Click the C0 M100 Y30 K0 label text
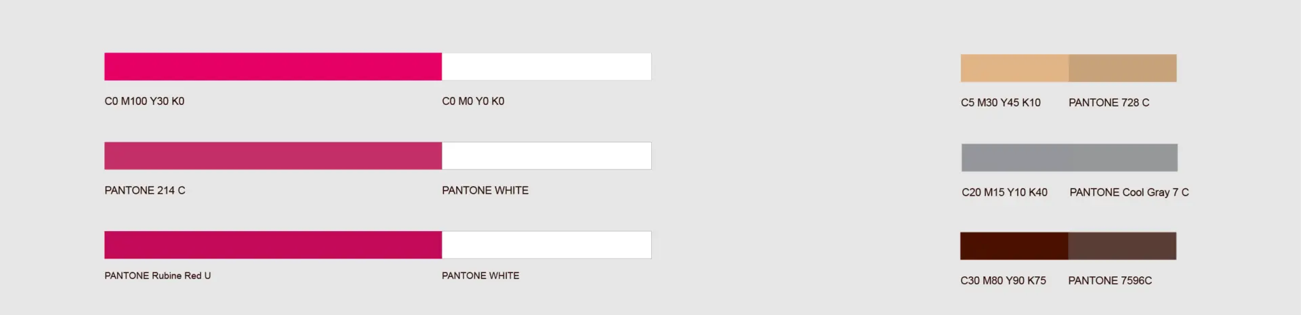This screenshot has width=1301, height=315. 144,101
